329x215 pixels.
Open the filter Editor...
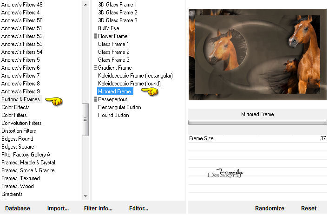pyautogui.click(x=138, y=208)
